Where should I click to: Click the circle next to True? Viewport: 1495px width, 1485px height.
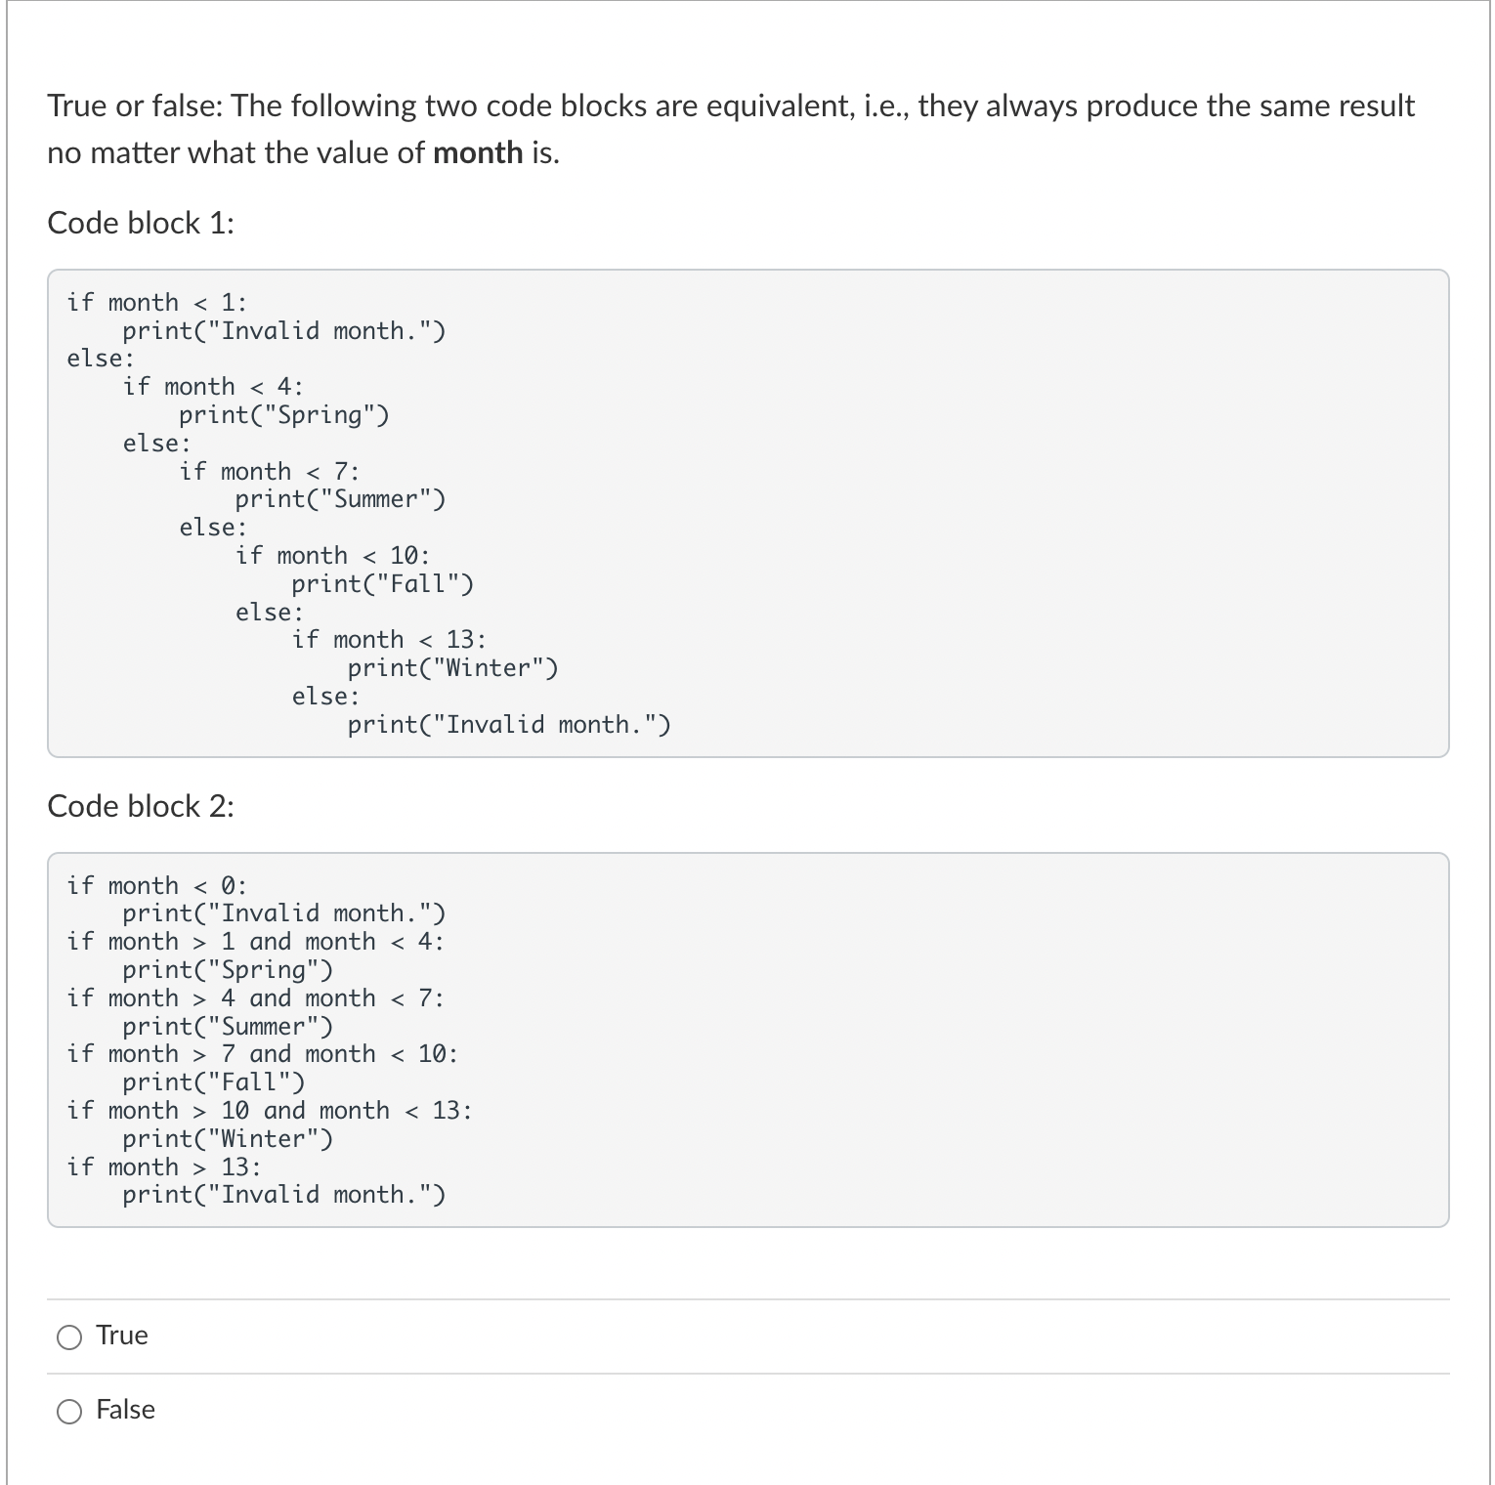click(x=69, y=1336)
